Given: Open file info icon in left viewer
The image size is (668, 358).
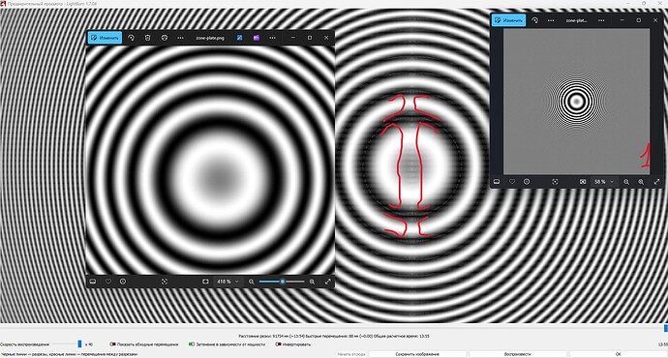Looking at the screenshot, I should pyautogui.click(x=123, y=282).
